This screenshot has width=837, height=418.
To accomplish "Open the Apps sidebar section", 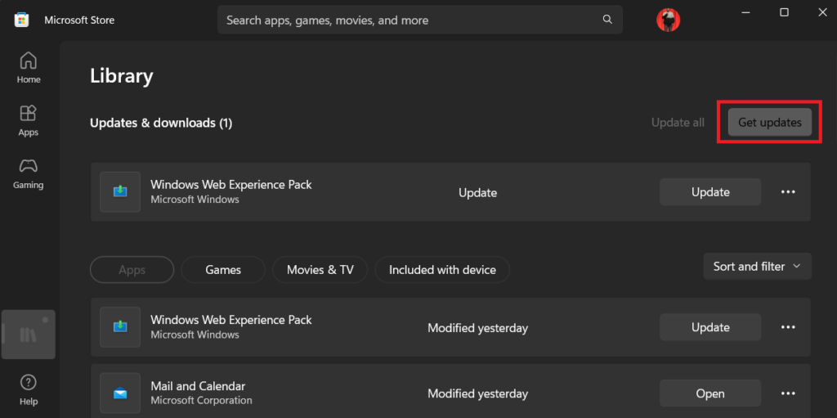I will point(29,120).
